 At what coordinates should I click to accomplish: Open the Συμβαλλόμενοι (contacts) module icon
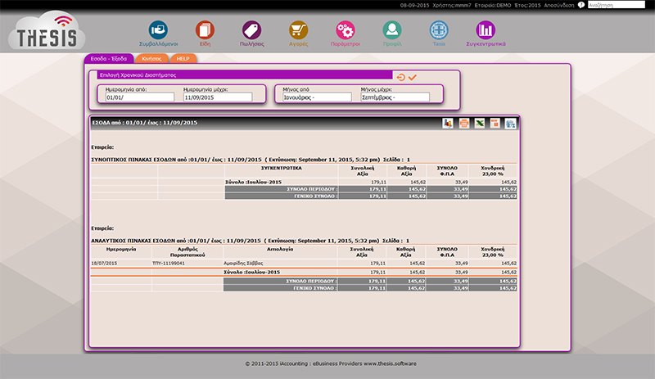[158, 30]
